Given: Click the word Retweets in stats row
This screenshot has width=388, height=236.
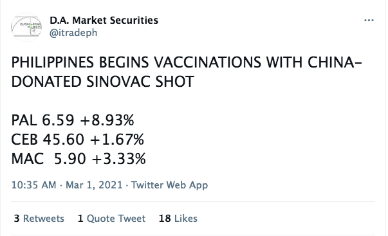Looking at the screenshot, I should point(44,219).
